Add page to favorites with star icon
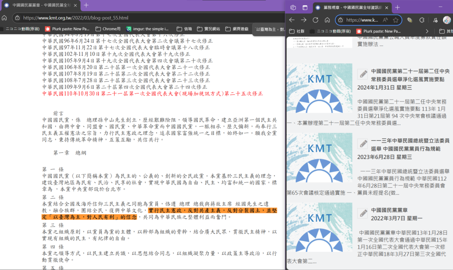The image size is (453, 270). tap(395, 20)
